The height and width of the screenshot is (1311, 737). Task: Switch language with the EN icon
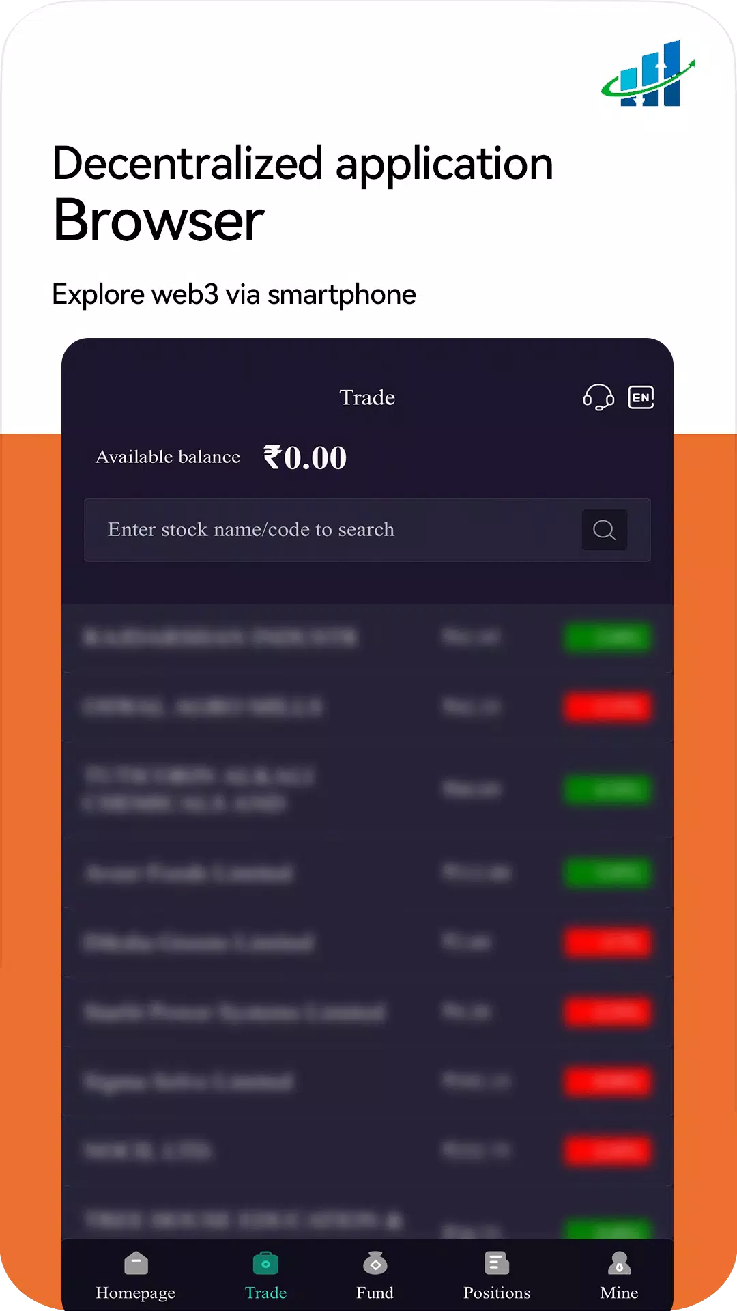(x=641, y=397)
